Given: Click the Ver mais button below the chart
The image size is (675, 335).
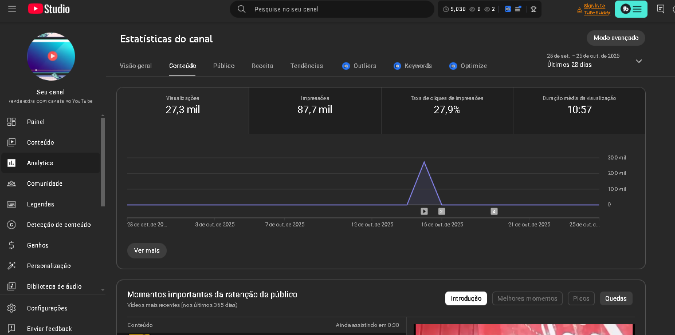Looking at the screenshot, I should click(x=147, y=250).
